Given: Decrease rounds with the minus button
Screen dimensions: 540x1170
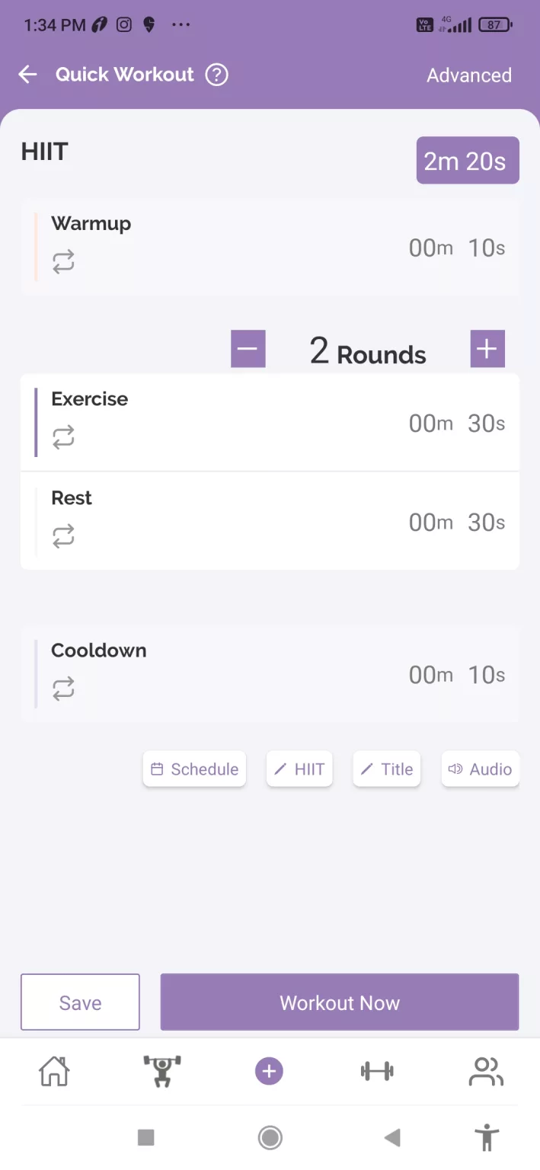Looking at the screenshot, I should point(248,350).
